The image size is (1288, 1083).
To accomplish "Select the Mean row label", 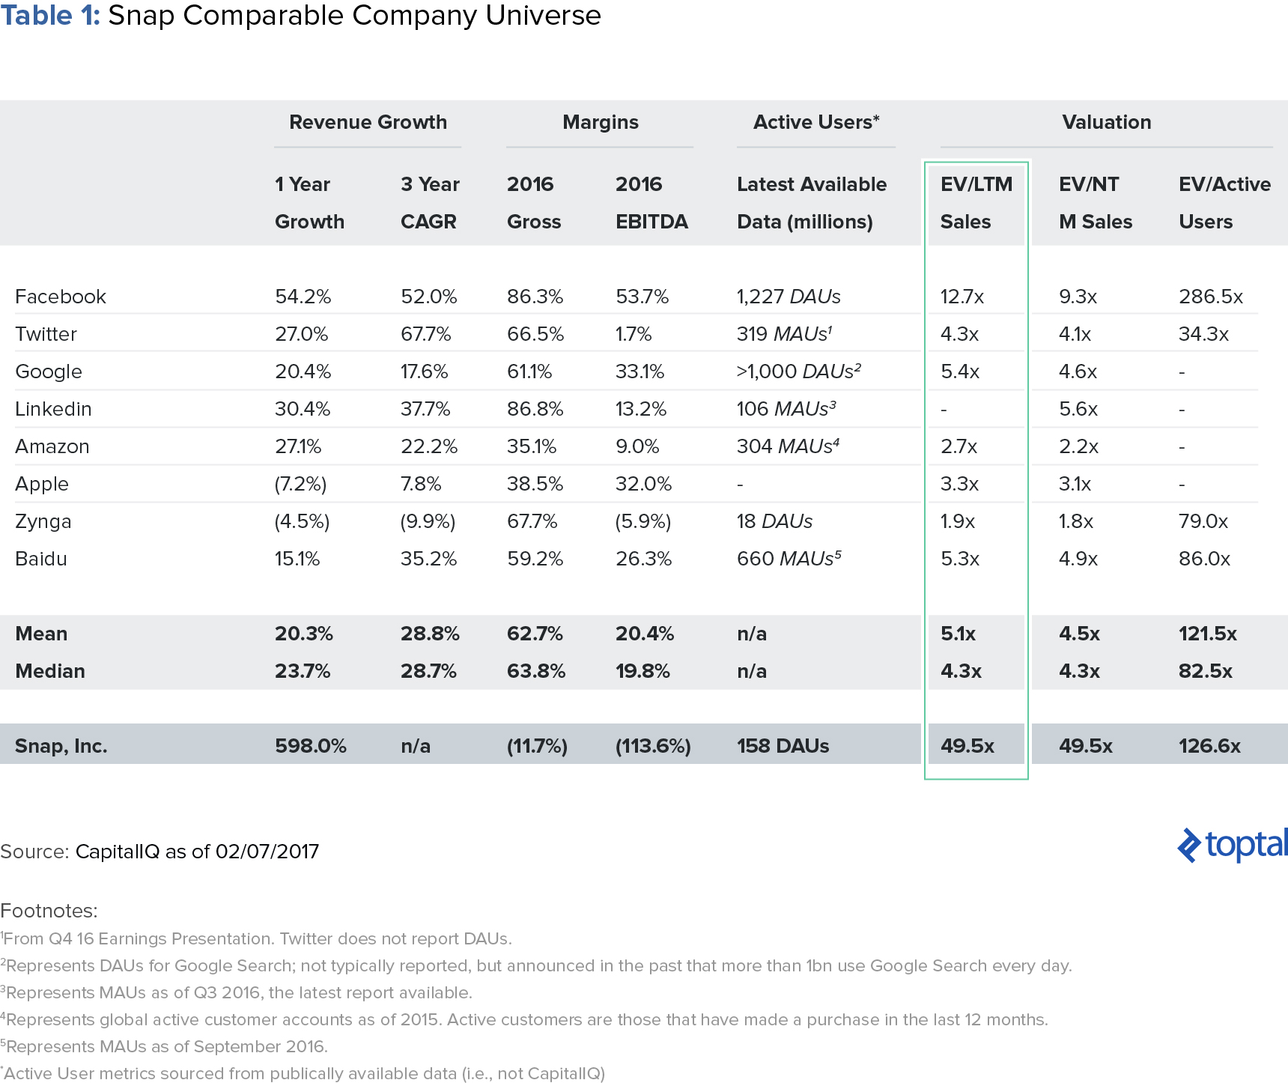I will pyautogui.click(x=41, y=634).
